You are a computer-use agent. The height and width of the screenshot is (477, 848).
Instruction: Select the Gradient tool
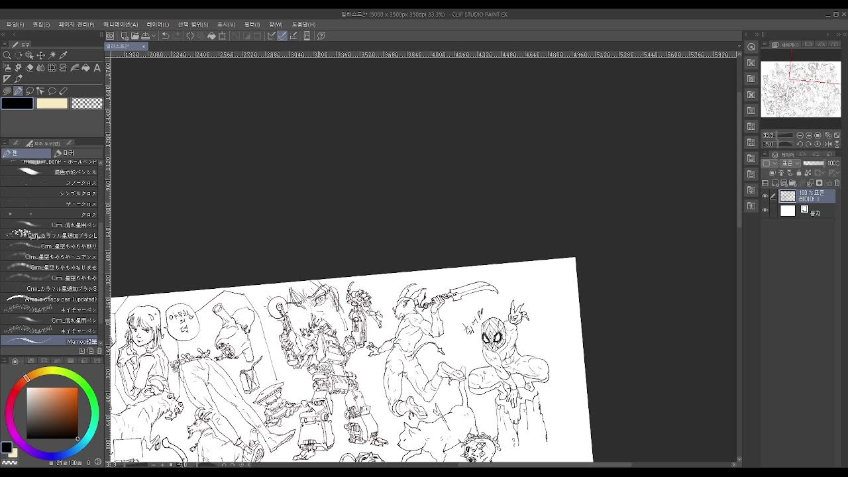click(x=74, y=68)
